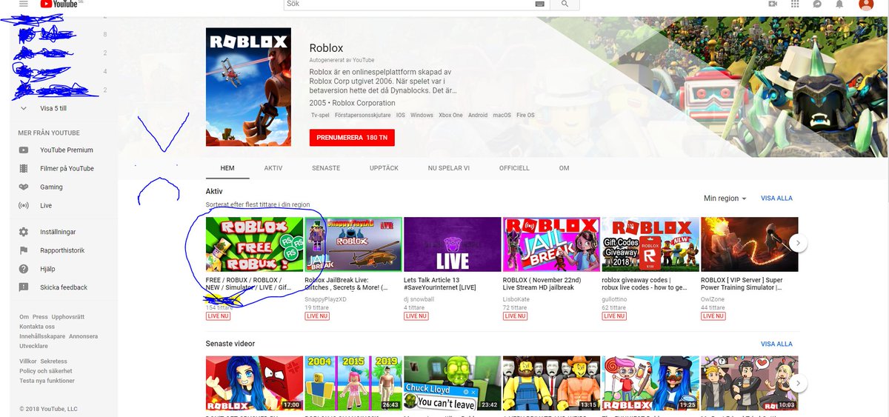Switch to the NU SPELAR VI tab
Image resolution: width=889 pixels, height=417 pixels.
[x=449, y=168]
